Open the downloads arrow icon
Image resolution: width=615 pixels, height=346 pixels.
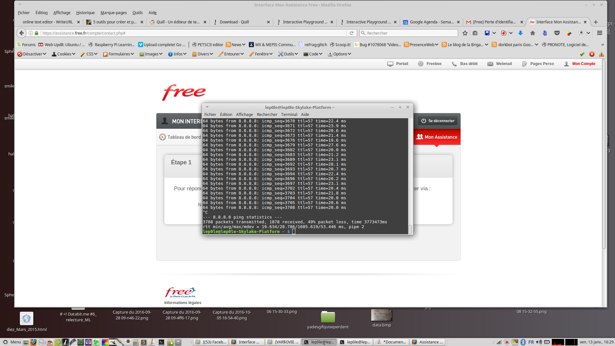click(x=520, y=33)
